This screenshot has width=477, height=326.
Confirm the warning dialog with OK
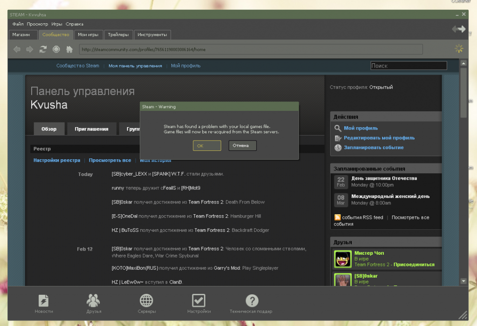point(207,146)
